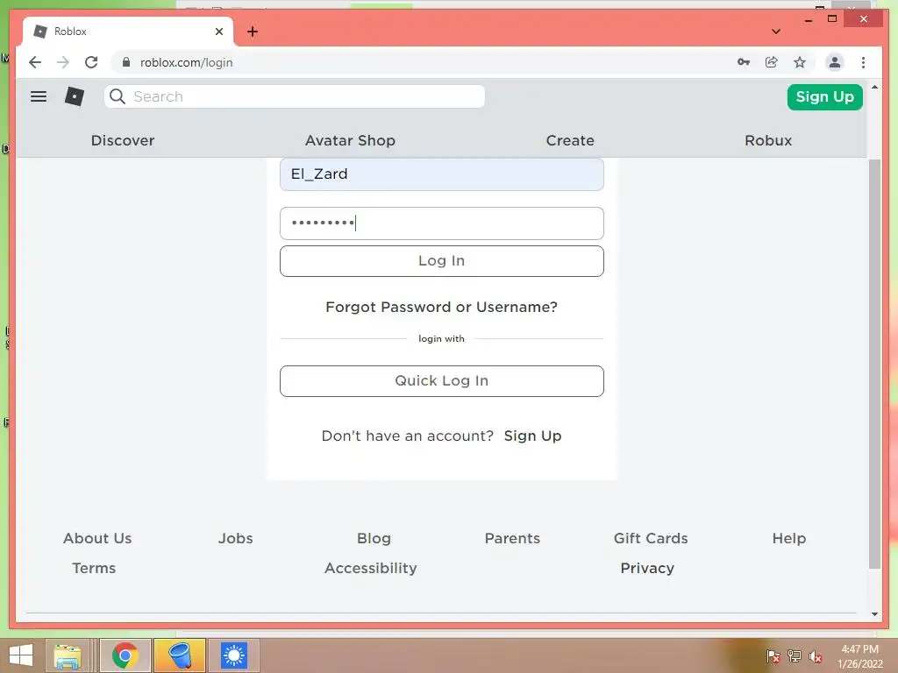Click the Log In button
The height and width of the screenshot is (673, 898).
442,261
